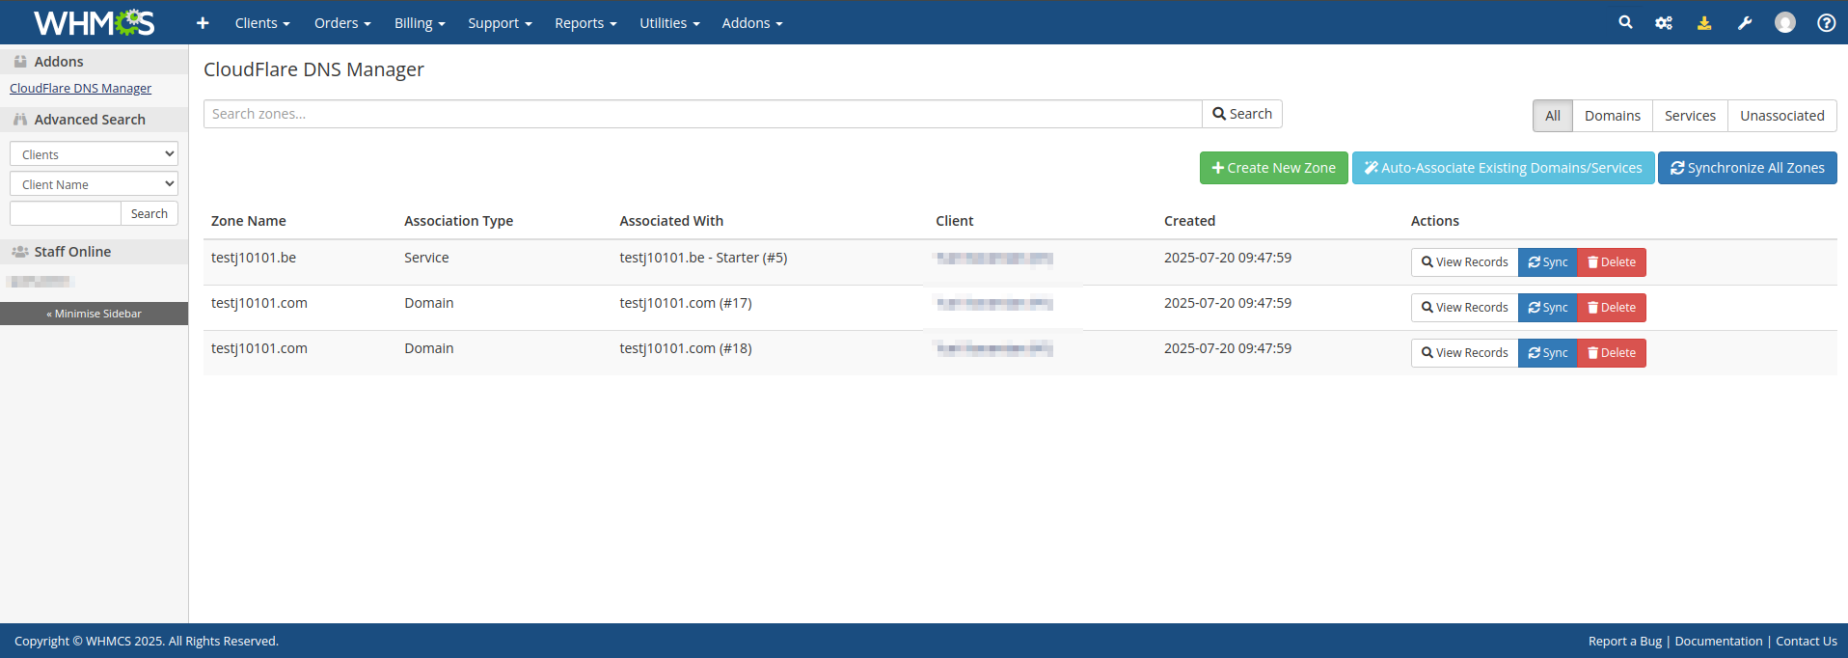The image size is (1848, 658).
Task: Focus the Search zones input field
Action: [x=702, y=114]
